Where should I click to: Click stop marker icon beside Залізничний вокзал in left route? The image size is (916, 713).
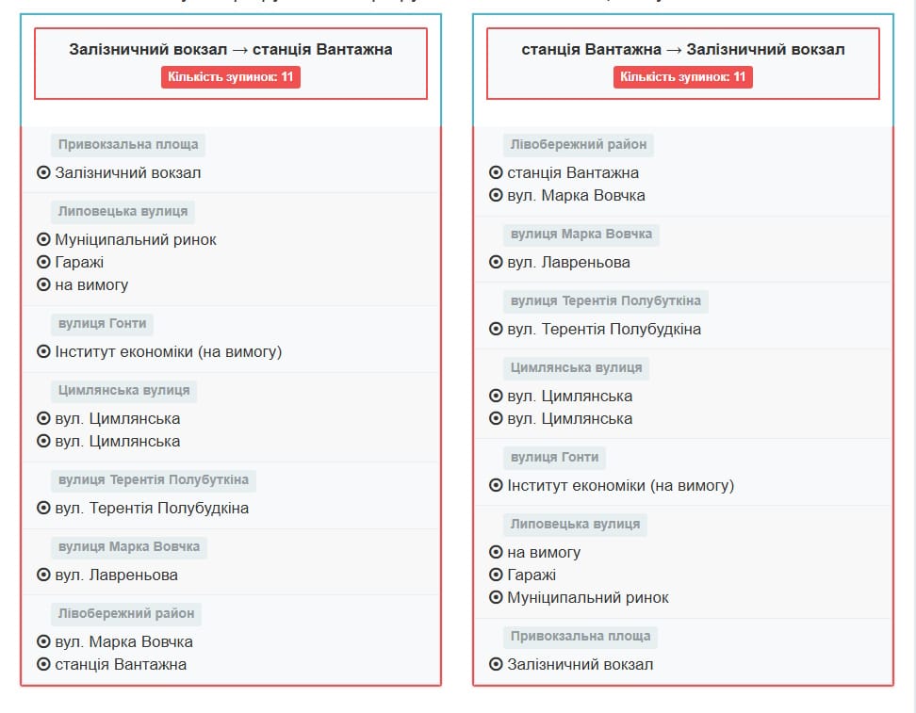[43, 172]
